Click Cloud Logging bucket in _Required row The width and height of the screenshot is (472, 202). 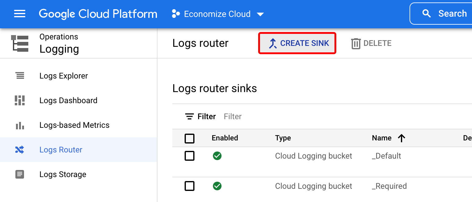click(314, 186)
